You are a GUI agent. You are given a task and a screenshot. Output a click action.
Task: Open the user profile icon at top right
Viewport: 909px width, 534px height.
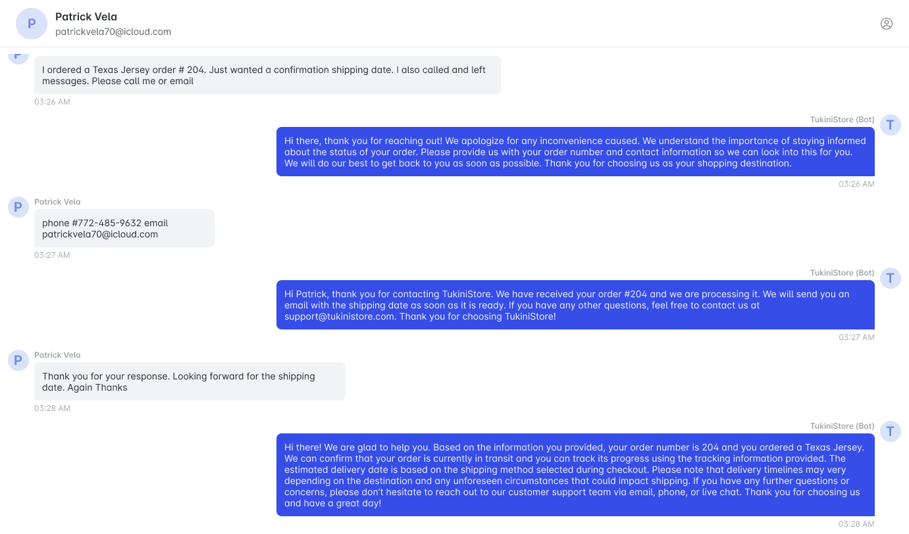coord(887,24)
